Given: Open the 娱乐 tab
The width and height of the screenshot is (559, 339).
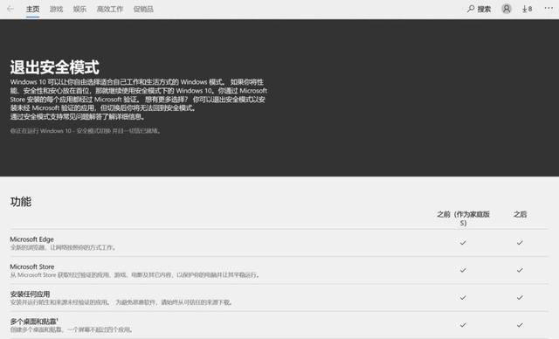Looking at the screenshot, I should coord(79,9).
